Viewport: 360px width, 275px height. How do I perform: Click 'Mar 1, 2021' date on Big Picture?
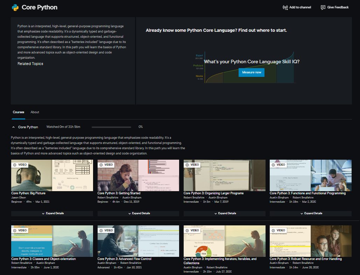(x=42, y=202)
